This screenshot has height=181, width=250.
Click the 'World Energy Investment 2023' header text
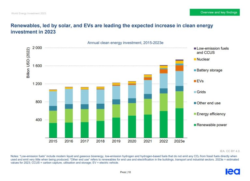click(29, 13)
